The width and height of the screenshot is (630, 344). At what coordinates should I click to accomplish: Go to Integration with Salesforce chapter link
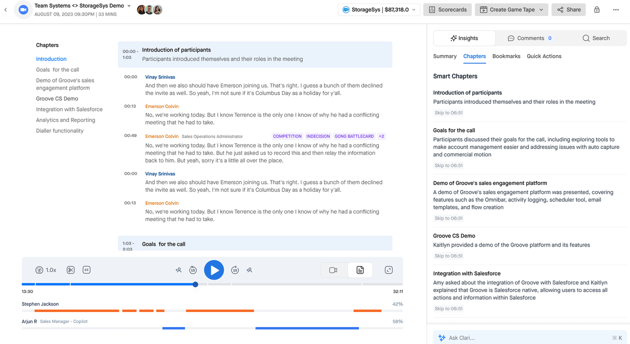coord(69,109)
